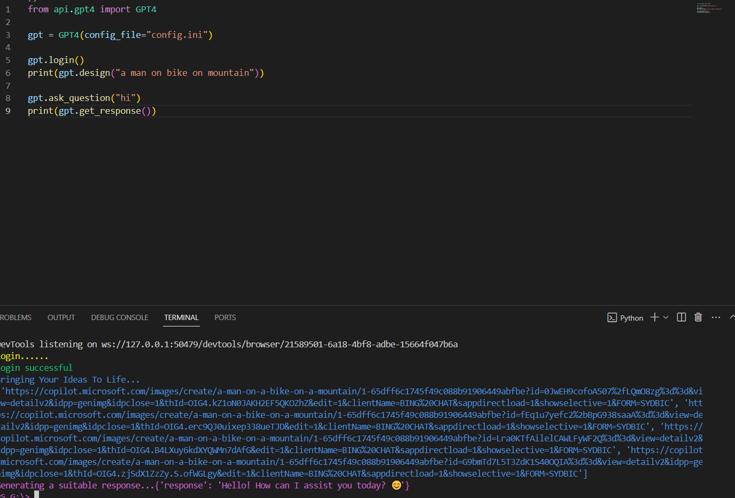This screenshot has width=735, height=498.
Task: Click the code minimap overview
Action: click(x=709, y=8)
